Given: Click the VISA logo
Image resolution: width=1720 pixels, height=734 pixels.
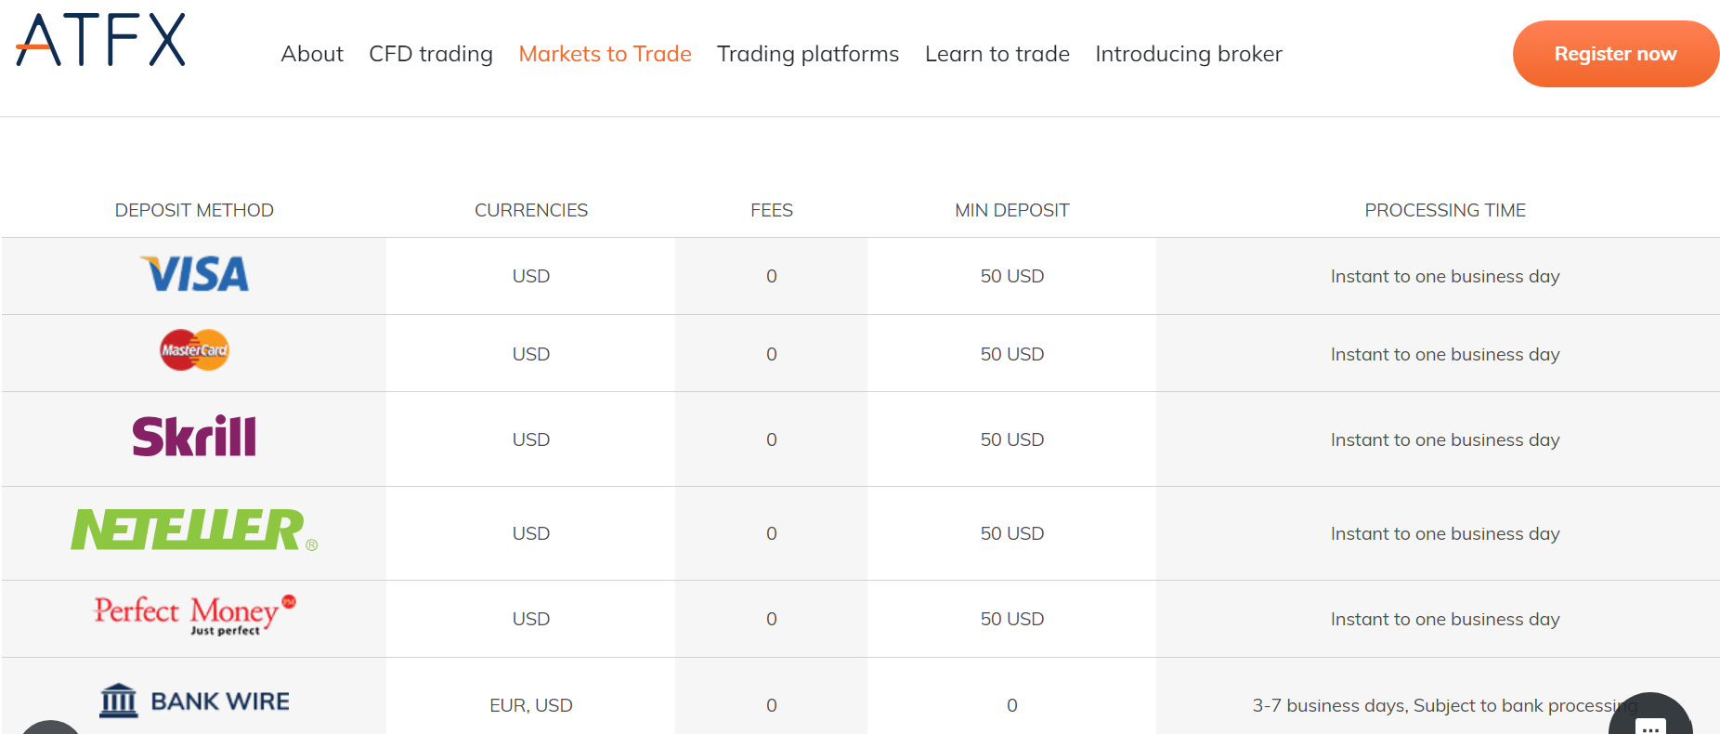Looking at the screenshot, I should click(x=195, y=274).
